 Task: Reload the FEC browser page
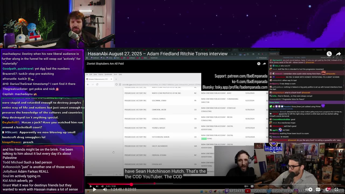97,84
